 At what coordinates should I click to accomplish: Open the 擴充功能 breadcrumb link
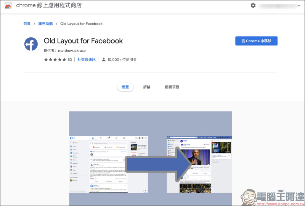point(45,24)
